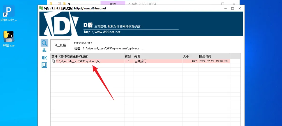Select the 解题.exe desktop icon
The width and height of the screenshot is (282, 126).
(x=9, y=39)
